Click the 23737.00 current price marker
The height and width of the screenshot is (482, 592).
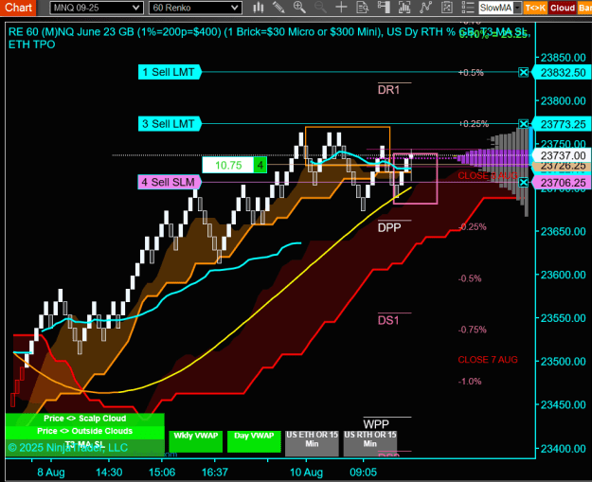pyautogui.click(x=562, y=155)
